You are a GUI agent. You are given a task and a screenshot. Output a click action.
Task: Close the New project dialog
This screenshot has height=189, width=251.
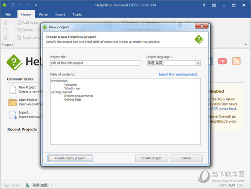point(202,26)
